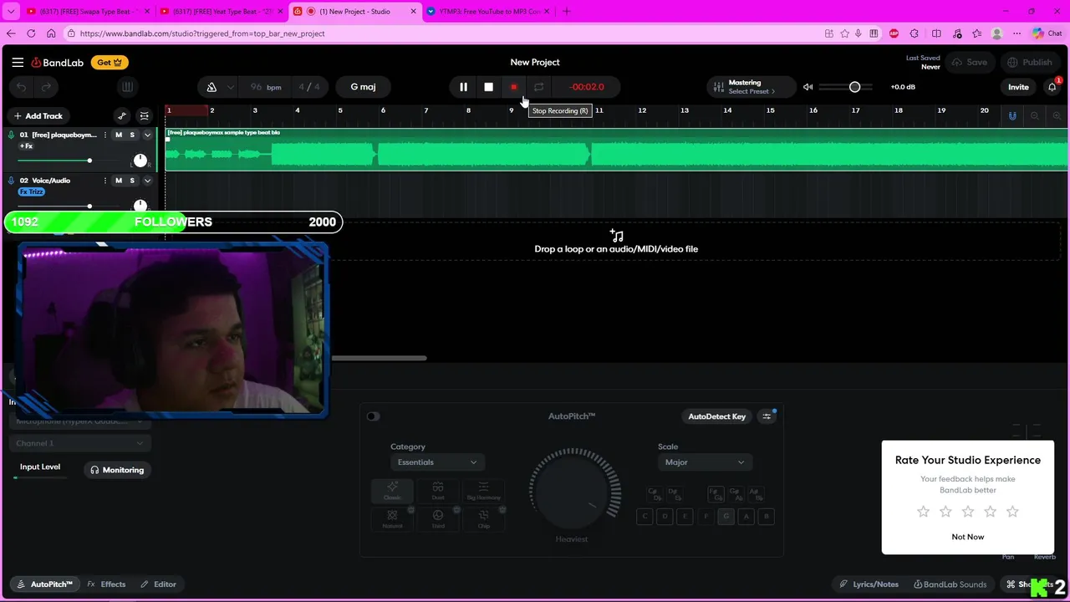Expand track 02 options chevron
Image resolution: width=1070 pixels, height=602 pixels.
[x=147, y=181]
